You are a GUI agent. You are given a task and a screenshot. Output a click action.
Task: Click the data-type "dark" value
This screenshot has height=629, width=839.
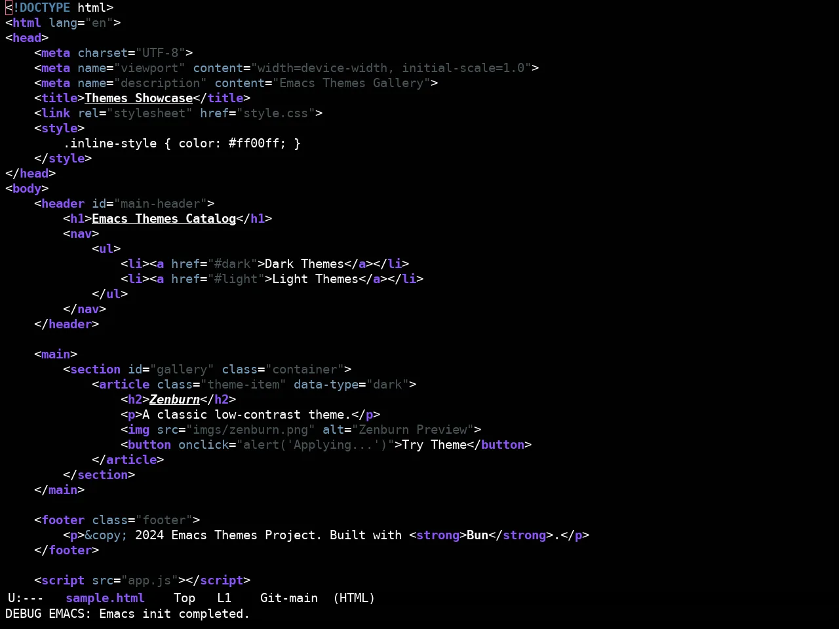point(387,385)
